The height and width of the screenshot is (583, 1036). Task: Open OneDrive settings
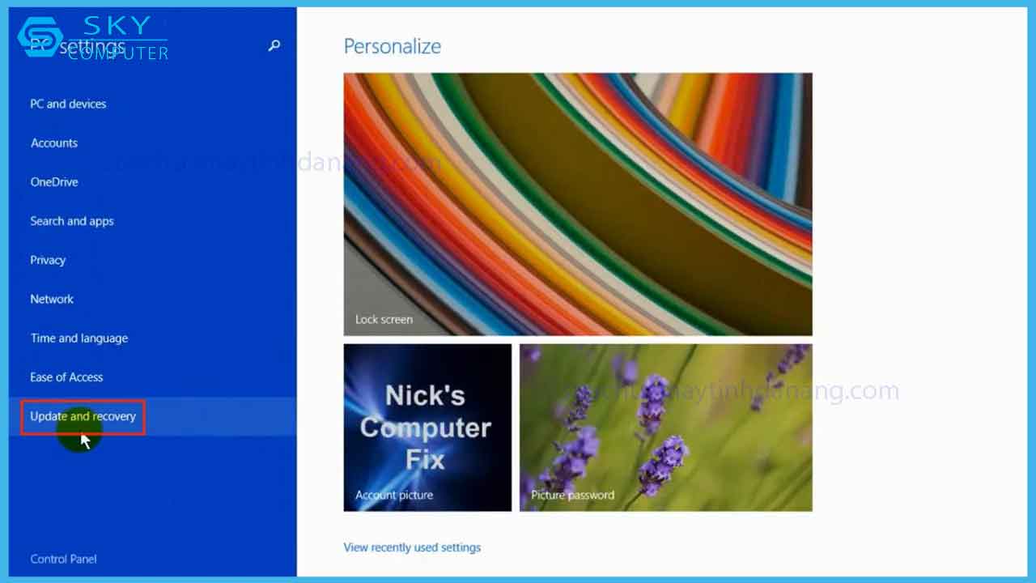[54, 182]
